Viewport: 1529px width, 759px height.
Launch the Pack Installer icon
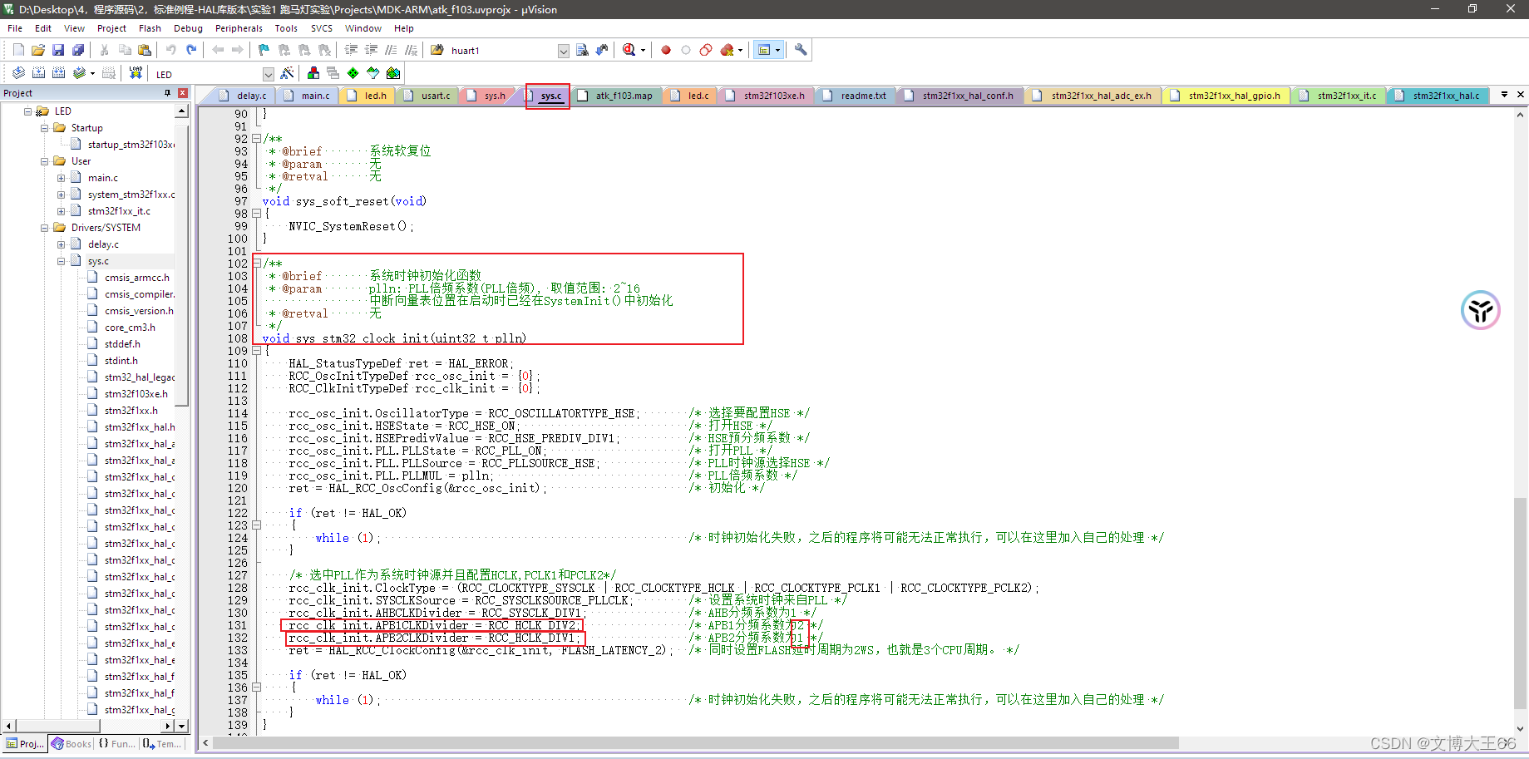(393, 73)
